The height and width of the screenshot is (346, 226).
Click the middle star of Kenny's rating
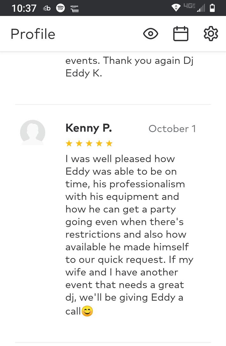[x=89, y=144]
